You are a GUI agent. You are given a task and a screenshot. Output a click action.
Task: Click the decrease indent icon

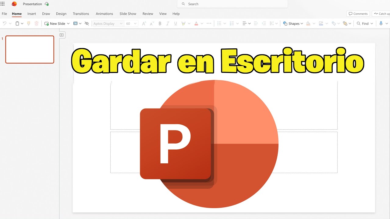pyautogui.click(x=256, y=23)
